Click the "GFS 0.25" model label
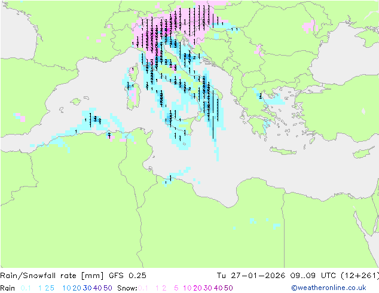The image size is (379, 293). click(x=127, y=276)
